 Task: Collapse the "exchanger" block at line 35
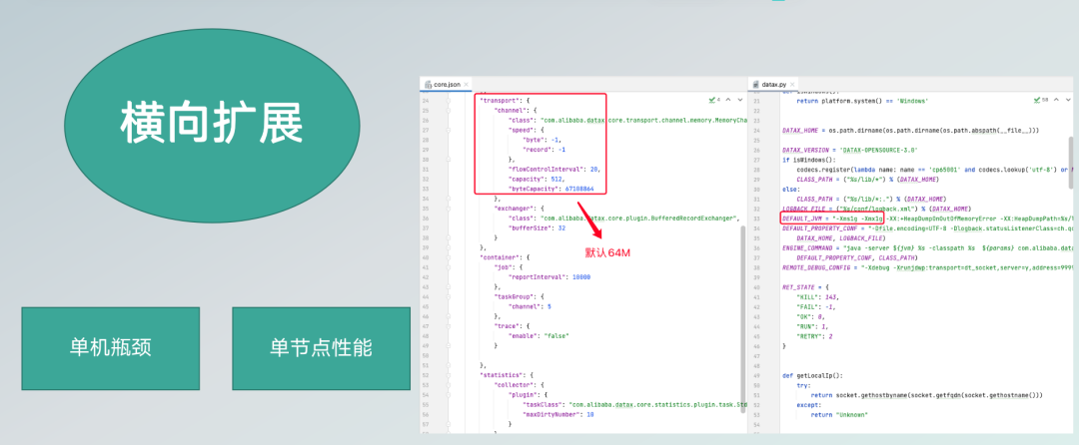[x=449, y=208]
